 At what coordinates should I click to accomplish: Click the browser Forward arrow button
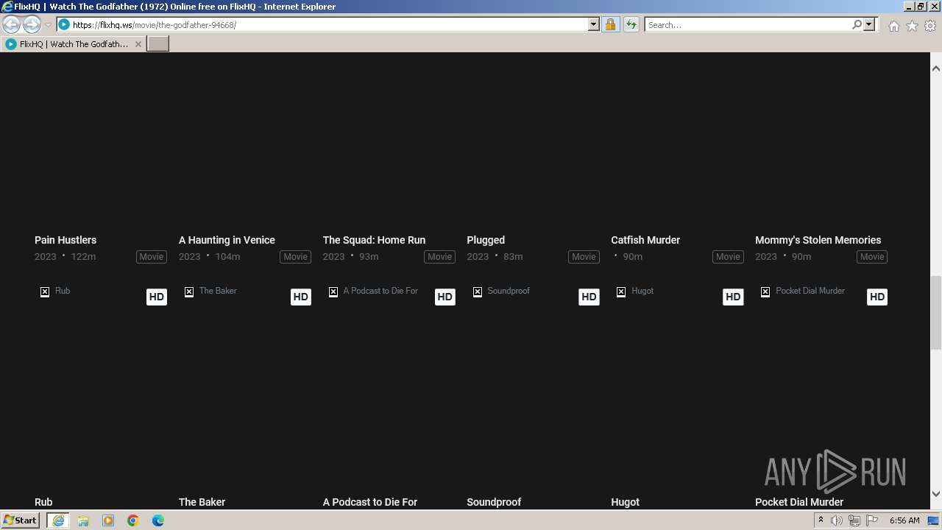tap(32, 25)
